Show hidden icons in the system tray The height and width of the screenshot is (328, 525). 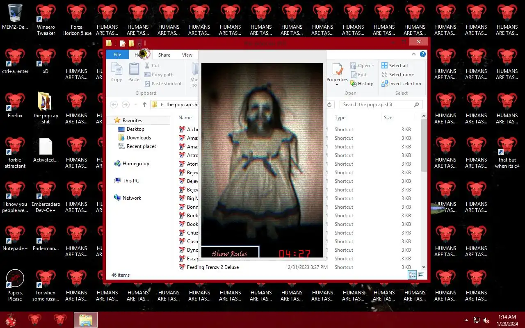point(466,320)
